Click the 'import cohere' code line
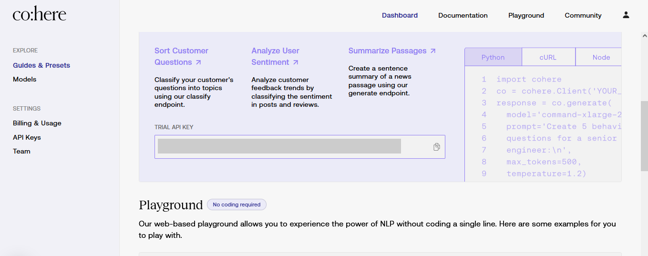The width and height of the screenshot is (648, 256). (529, 79)
